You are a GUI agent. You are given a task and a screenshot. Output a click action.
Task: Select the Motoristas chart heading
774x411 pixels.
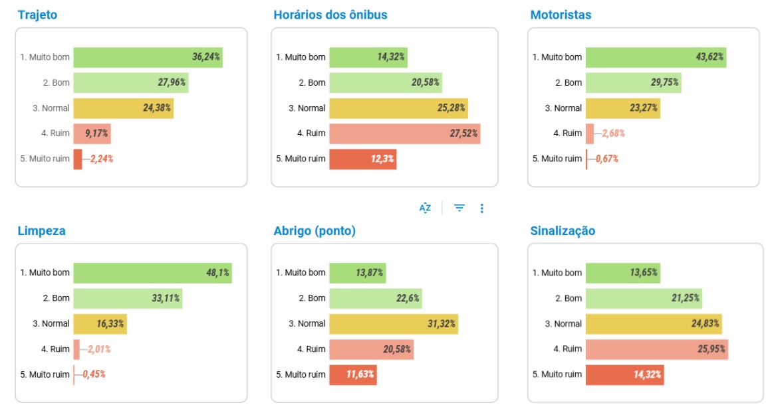click(561, 15)
